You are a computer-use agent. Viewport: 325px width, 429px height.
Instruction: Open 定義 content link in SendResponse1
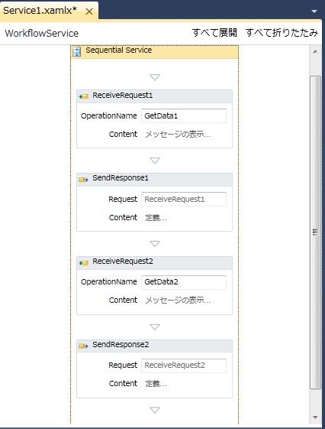click(156, 218)
